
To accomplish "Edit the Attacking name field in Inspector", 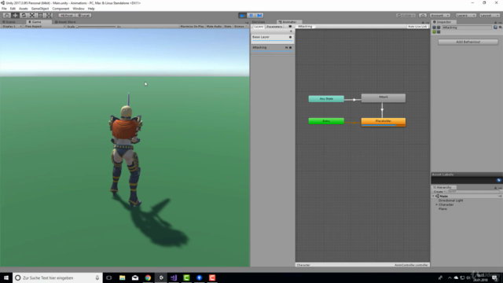I will [467, 28].
